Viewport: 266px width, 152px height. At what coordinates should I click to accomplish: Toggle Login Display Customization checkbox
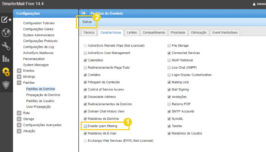(x=169, y=75)
